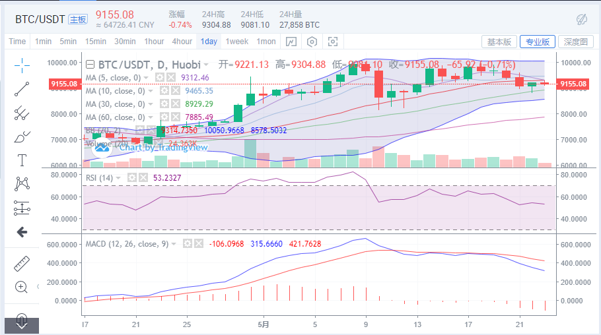Screen dimensions: 601x335
Task: Click the back arrow icon in left toolbar
Action: pos(22,232)
